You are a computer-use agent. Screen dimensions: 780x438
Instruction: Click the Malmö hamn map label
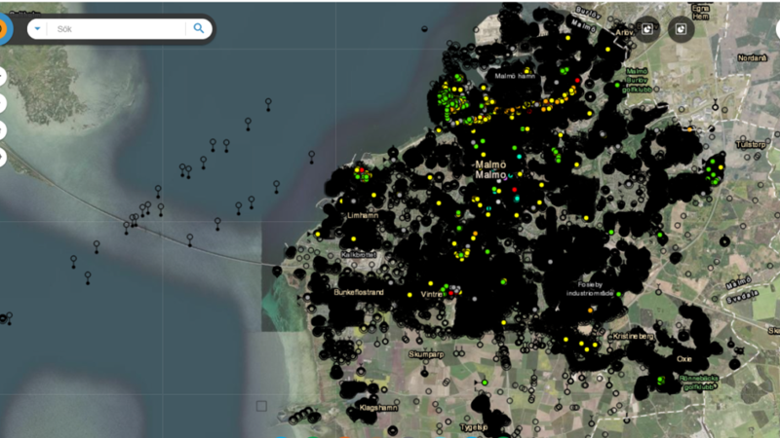pyautogui.click(x=515, y=76)
